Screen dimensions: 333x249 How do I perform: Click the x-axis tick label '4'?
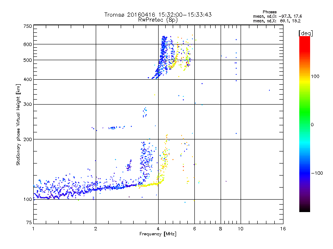click(x=158, y=229)
